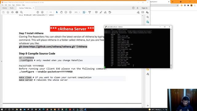Open the browser extensions puzzle icon
The width and height of the screenshot is (197, 111).
(x=188, y=6)
